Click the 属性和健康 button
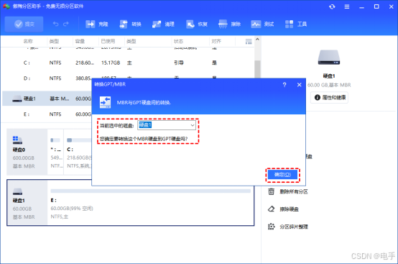398x264 pixels. click(x=330, y=97)
